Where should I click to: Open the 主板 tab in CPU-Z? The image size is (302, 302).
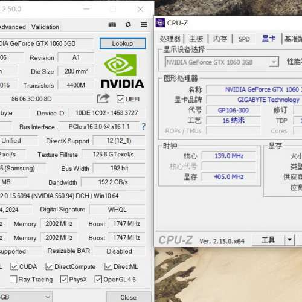point(196,39)
